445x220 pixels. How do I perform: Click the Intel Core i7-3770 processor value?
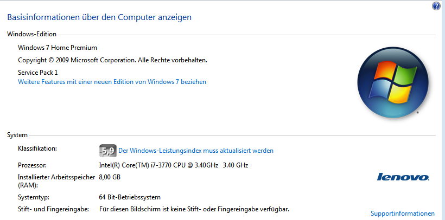[x=174, y=165]
